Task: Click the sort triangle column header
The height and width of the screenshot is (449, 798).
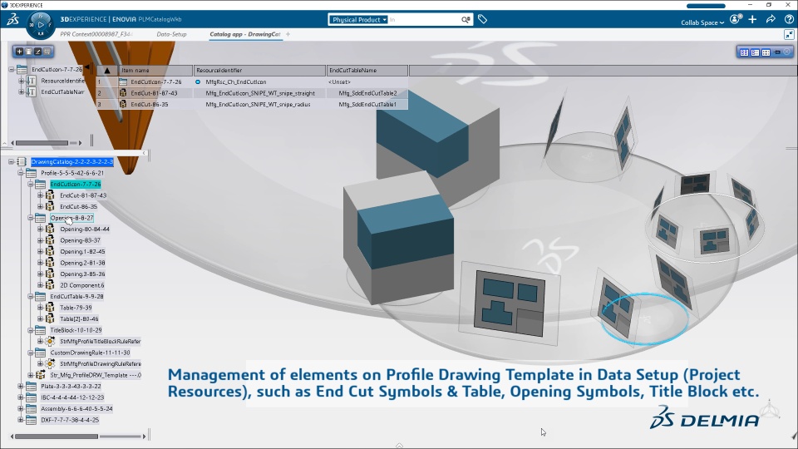Action: tap(107, 70)
